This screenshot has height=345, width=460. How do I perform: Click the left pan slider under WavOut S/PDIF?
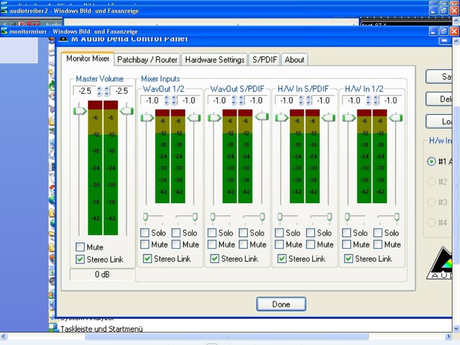pos(212,217)
